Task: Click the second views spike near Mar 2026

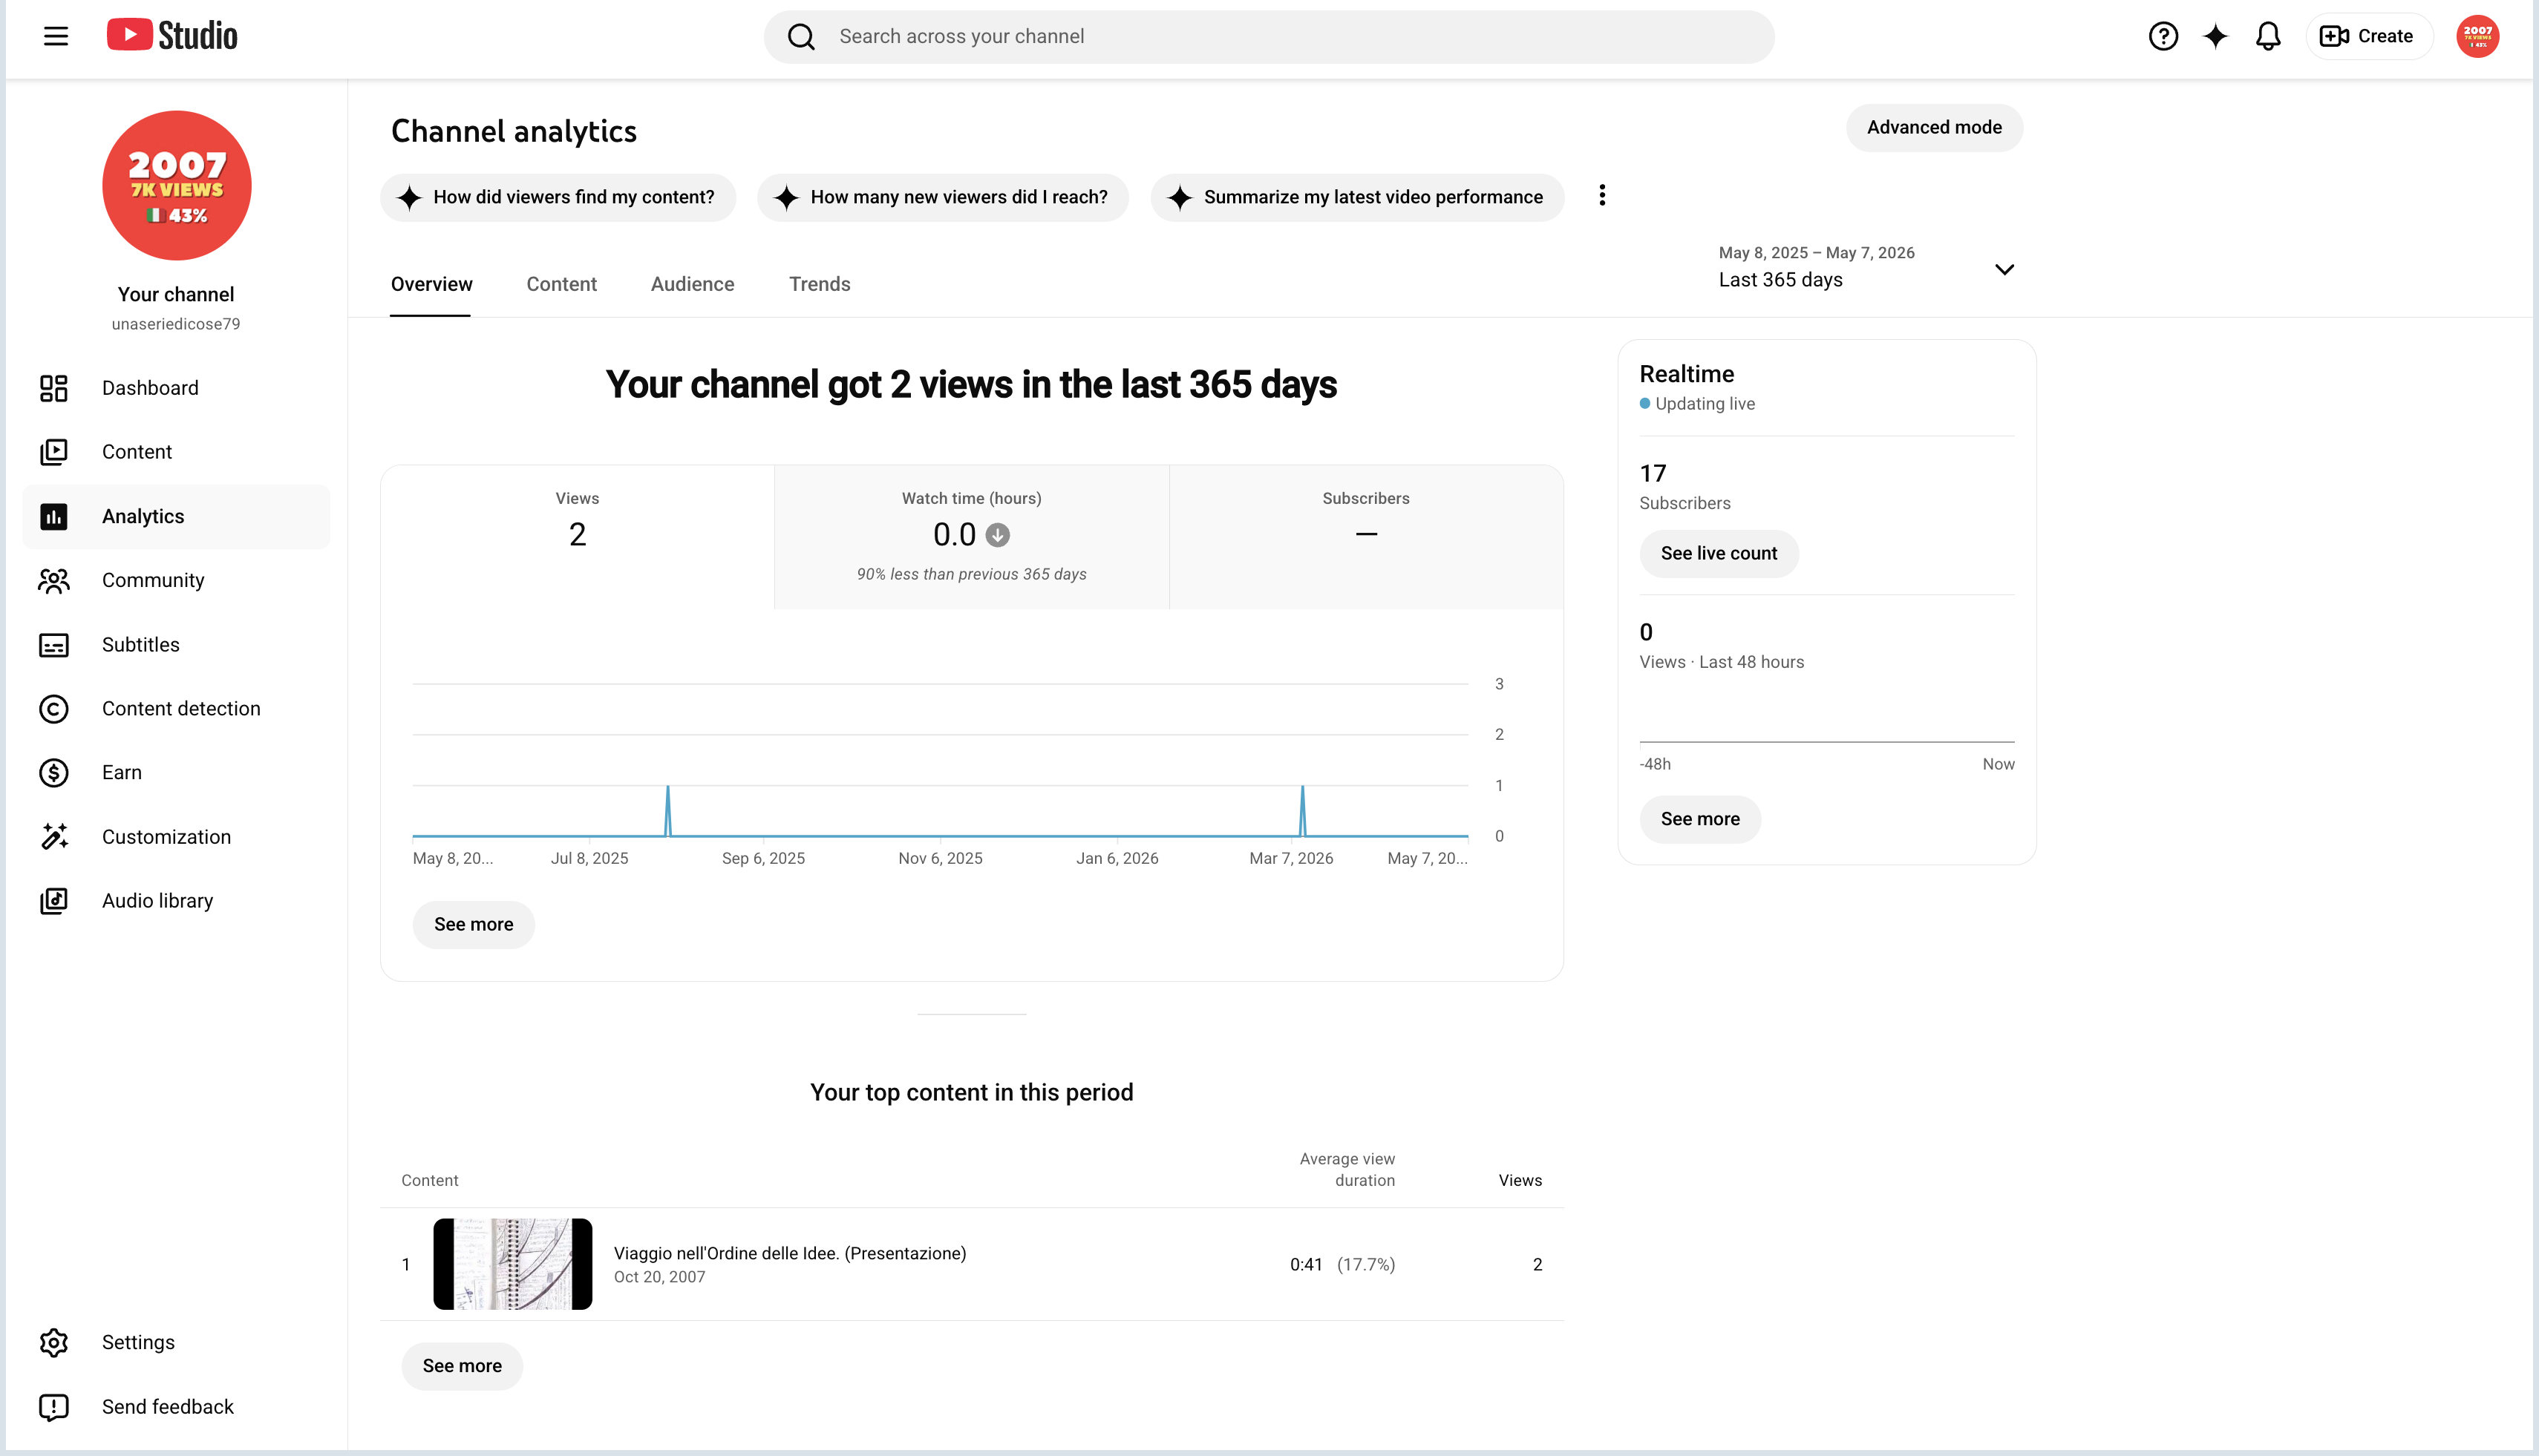Action: pyautogui.click(x=1301, y=810)
